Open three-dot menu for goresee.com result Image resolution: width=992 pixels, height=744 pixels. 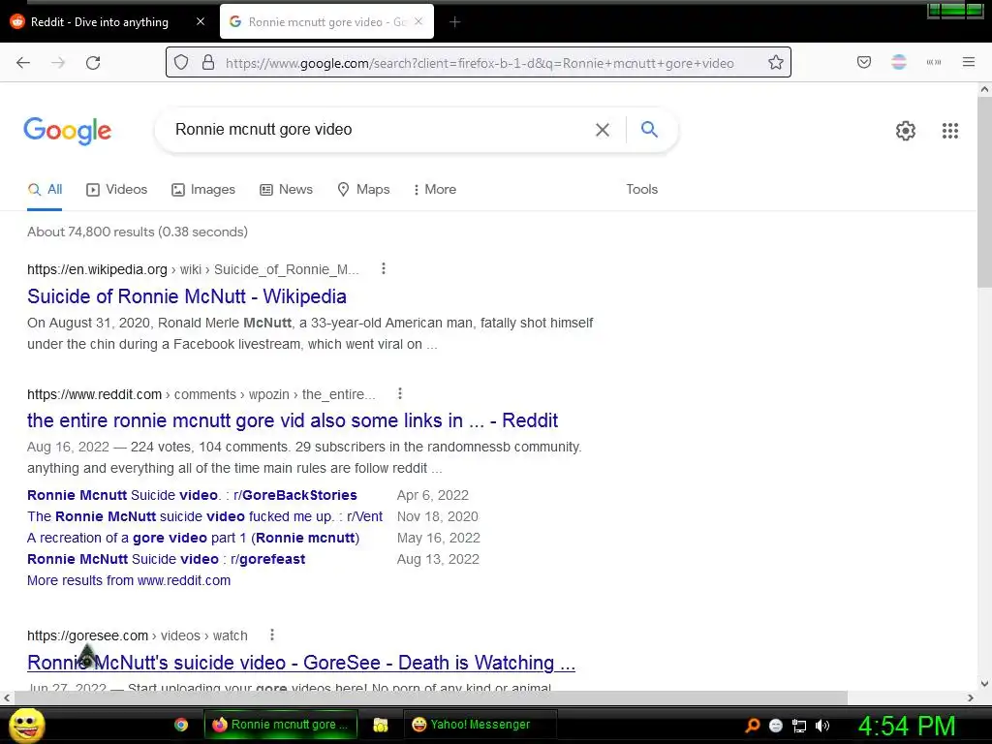pyautogui.click(x=272, y=635)
